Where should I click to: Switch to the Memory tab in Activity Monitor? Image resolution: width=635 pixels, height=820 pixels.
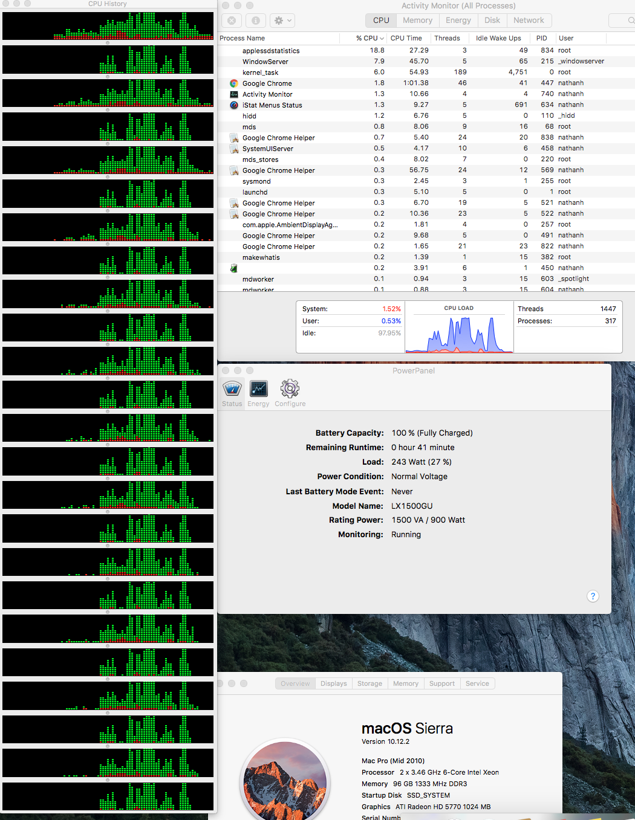click(x=418, y=21)
